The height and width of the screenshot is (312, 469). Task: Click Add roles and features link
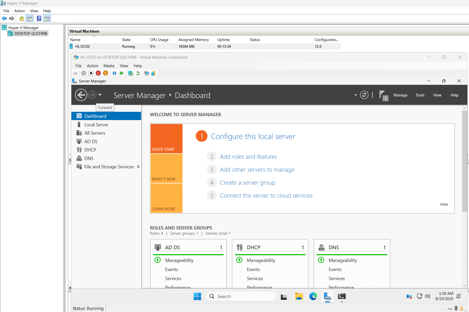tap(248, 157)
